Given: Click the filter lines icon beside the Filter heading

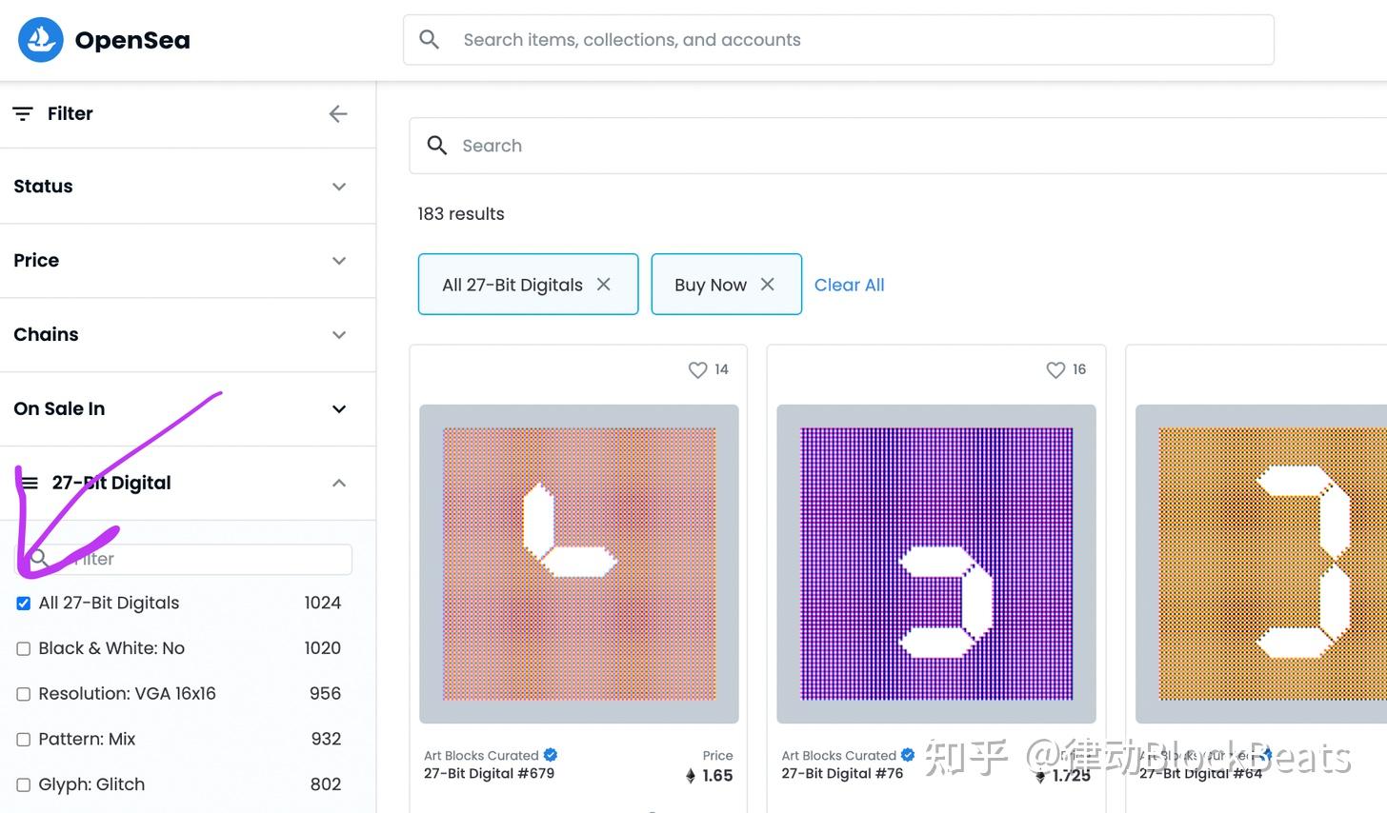Looking at the screenshot, I should click(x=23, y=114).
